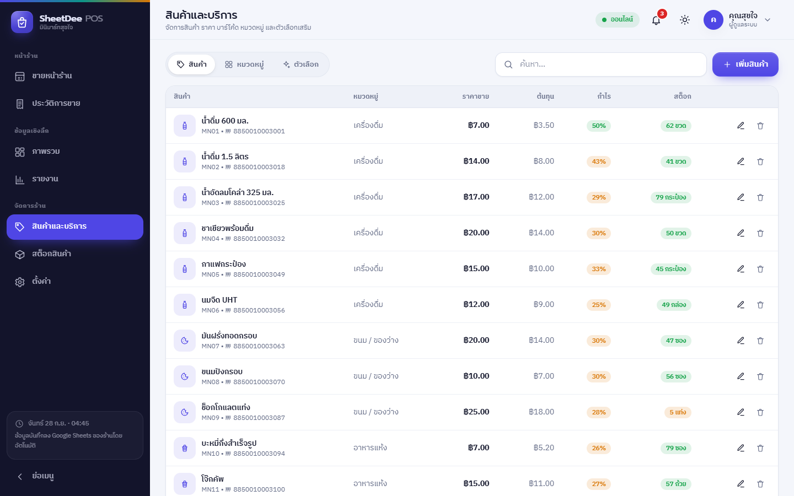Delete the น้ำดื่ม 600 มล. product
The width and height of the screenshot is (794, 496).
pos(760,126)
